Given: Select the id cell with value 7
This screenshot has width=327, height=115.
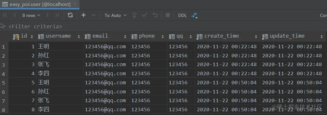Looking at the screenshot, I should 22,101.
